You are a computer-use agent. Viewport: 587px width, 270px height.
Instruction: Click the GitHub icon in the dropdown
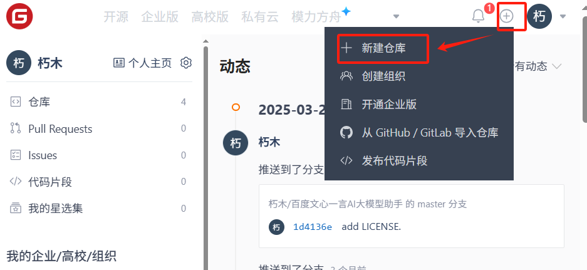click(x=346, y=133)
